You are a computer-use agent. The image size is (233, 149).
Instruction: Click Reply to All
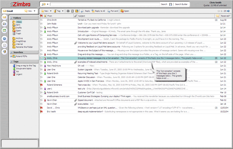pyautogui.click(x=98, y=11)
